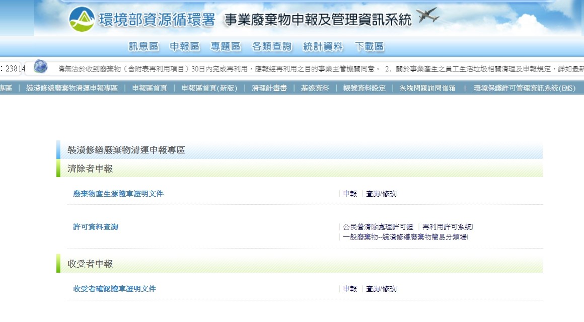This screenshot has height=322, width=584.
Task: Open 系統問題詢問信箱 link
Action: [427, 88]
